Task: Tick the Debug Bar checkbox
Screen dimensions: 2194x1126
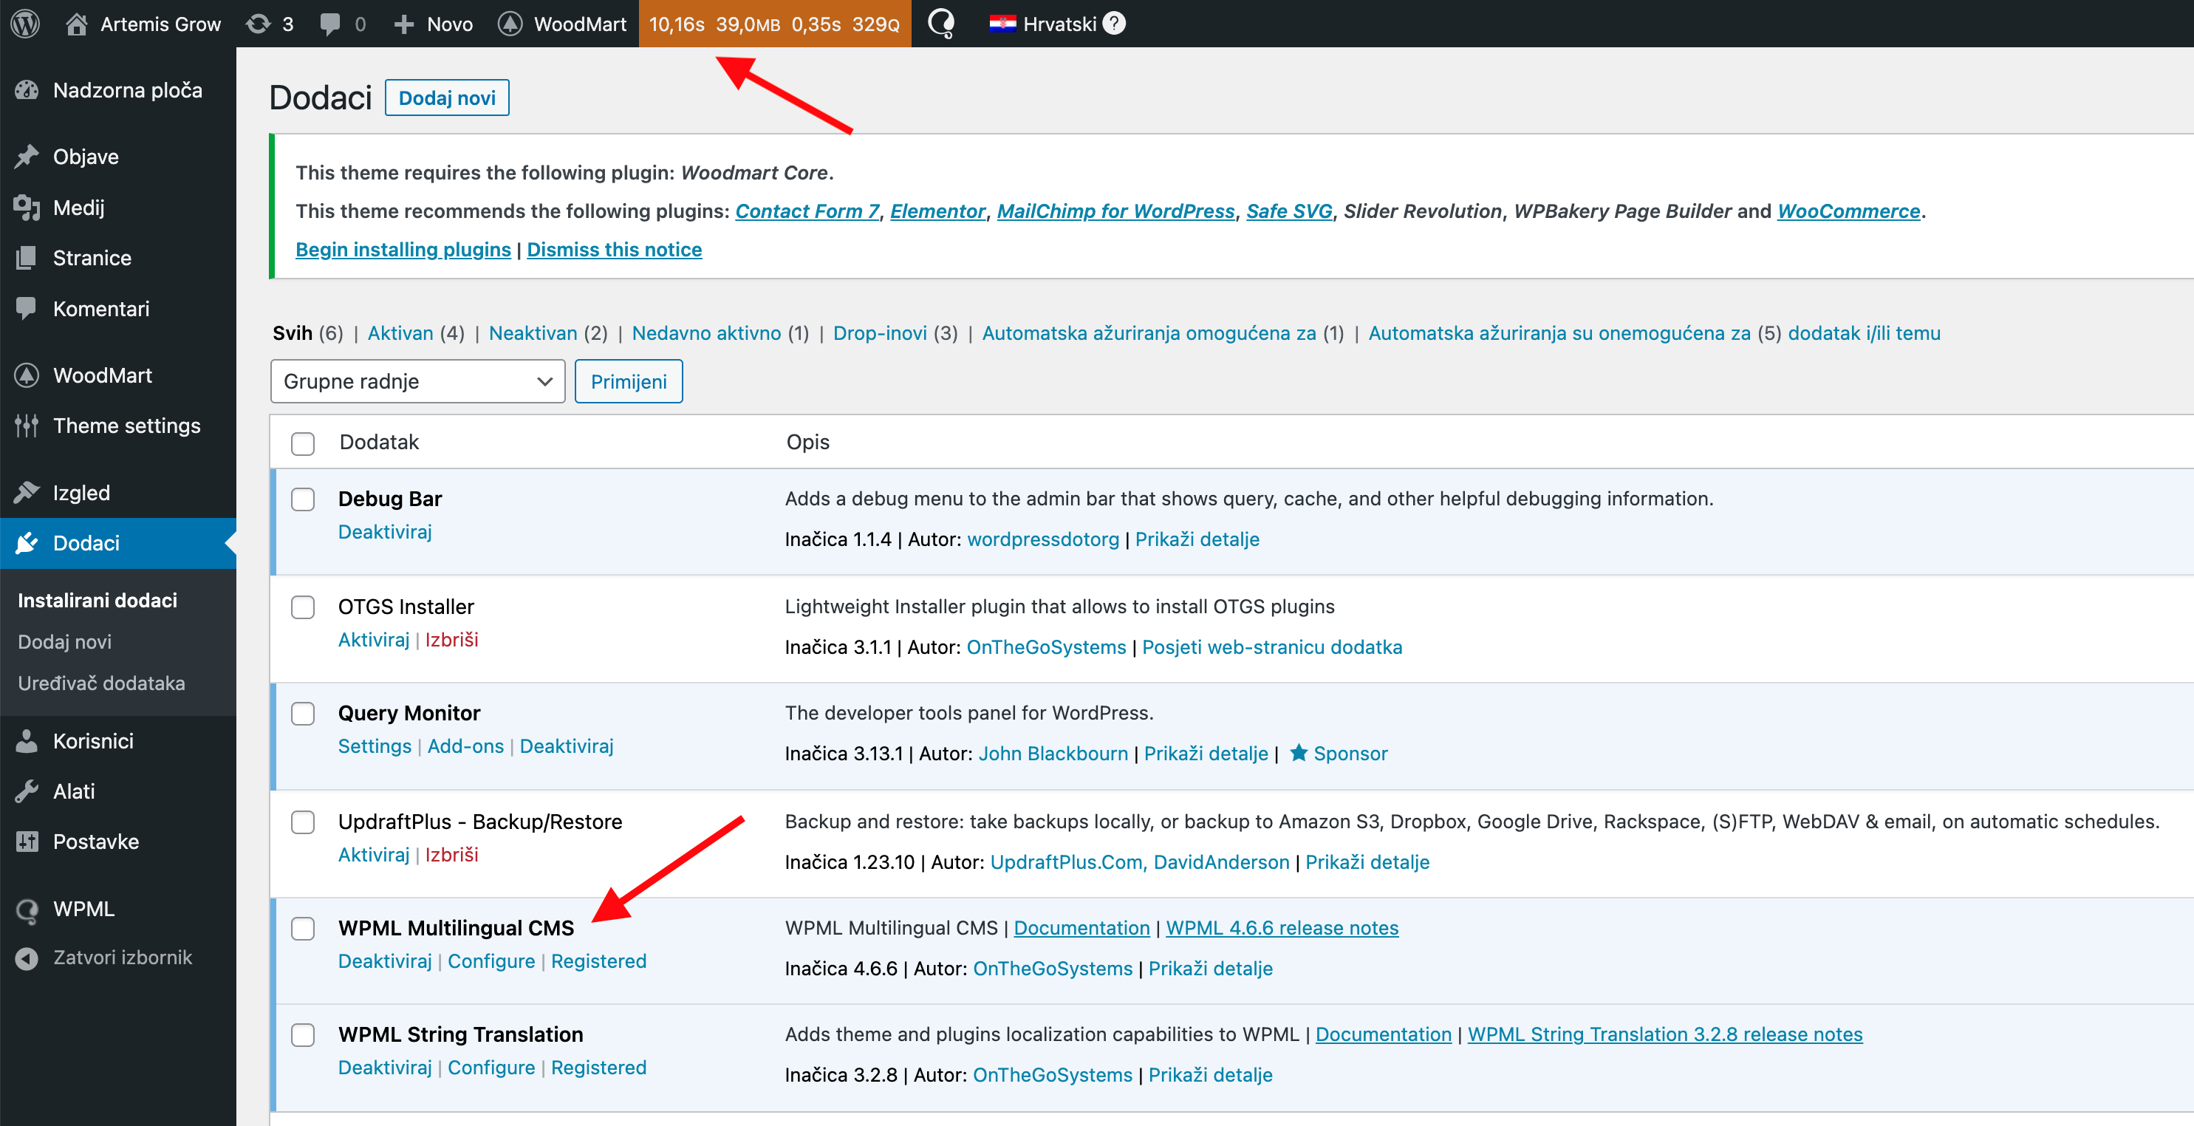Action: click(302, 499)
